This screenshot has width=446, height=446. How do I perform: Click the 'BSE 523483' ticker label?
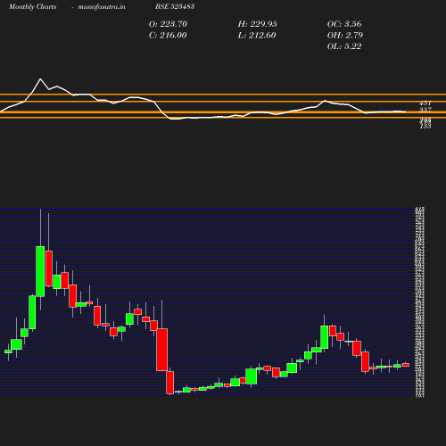tap(175, 6)
